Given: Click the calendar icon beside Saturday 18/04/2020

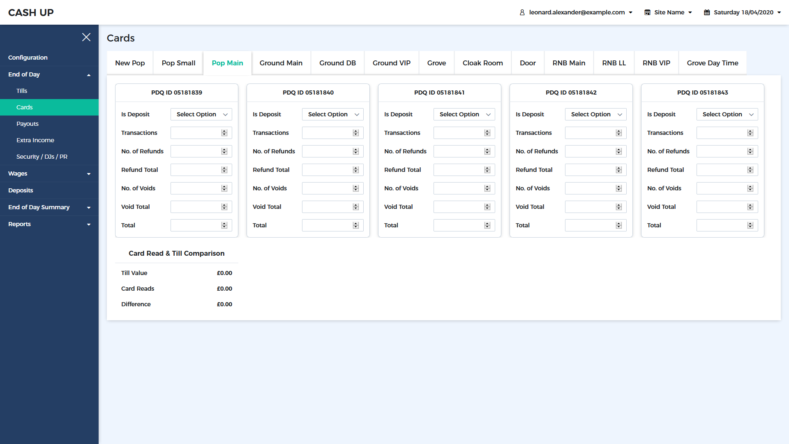Looking at the screenshot, I should tap(707, 12).
